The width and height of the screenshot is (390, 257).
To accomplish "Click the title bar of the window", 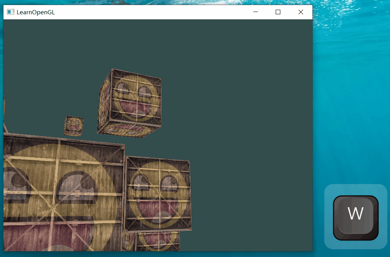I will click(154, 12).
